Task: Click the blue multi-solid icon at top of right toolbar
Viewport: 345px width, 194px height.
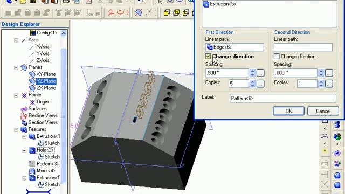Action: coord(337,124)
